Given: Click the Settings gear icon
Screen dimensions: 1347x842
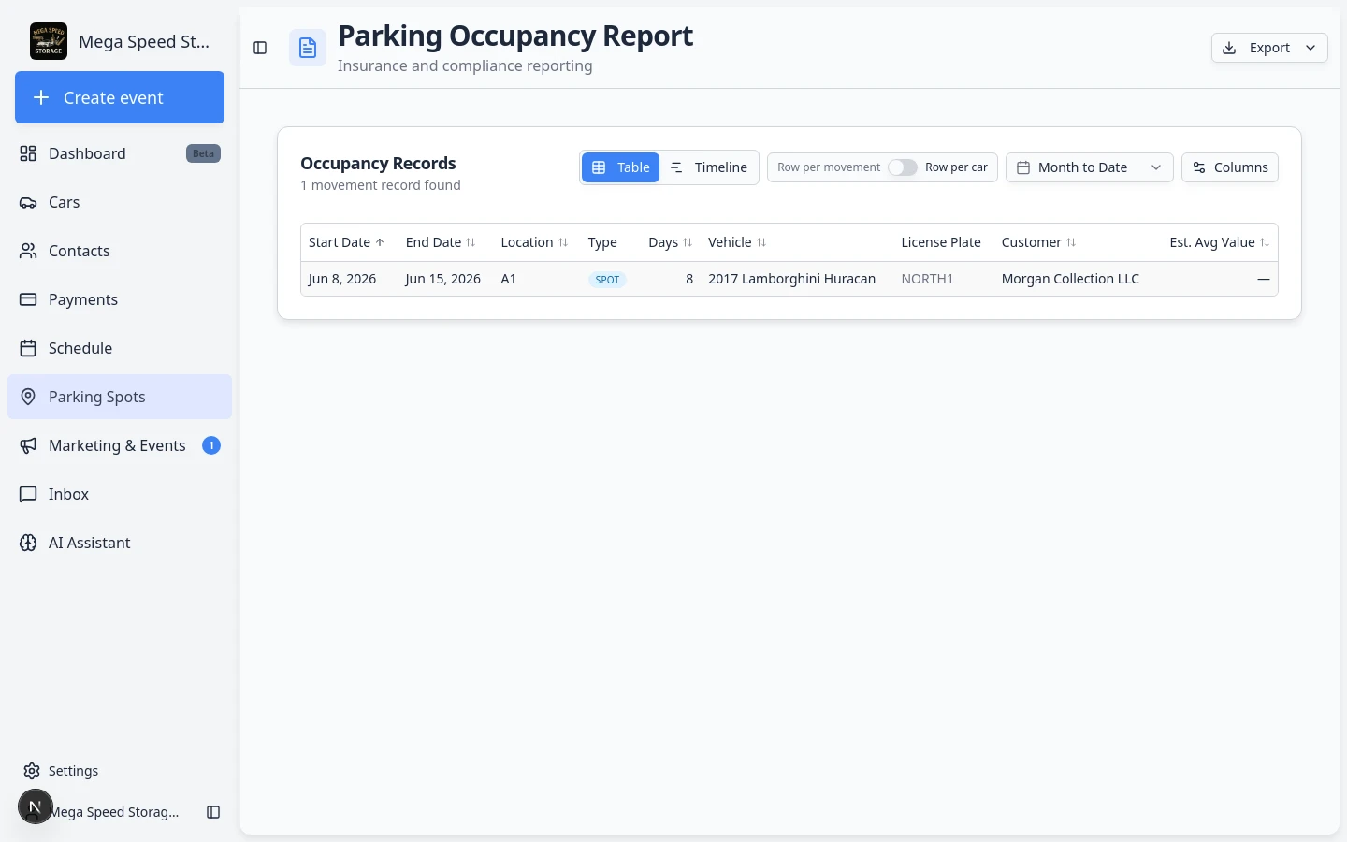Looking at the screenshot, I should pos(32,771).
